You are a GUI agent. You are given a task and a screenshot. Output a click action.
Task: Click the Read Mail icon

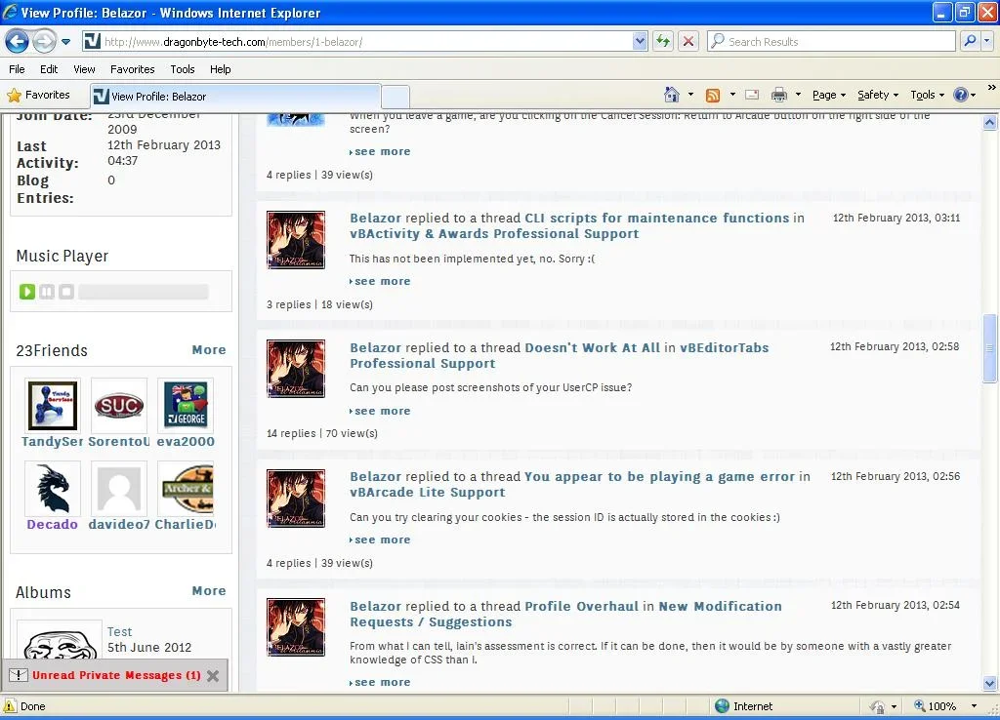[753, 95]
